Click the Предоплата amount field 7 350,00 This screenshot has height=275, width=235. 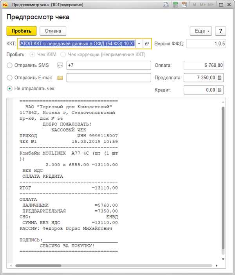tap(200, 78)
